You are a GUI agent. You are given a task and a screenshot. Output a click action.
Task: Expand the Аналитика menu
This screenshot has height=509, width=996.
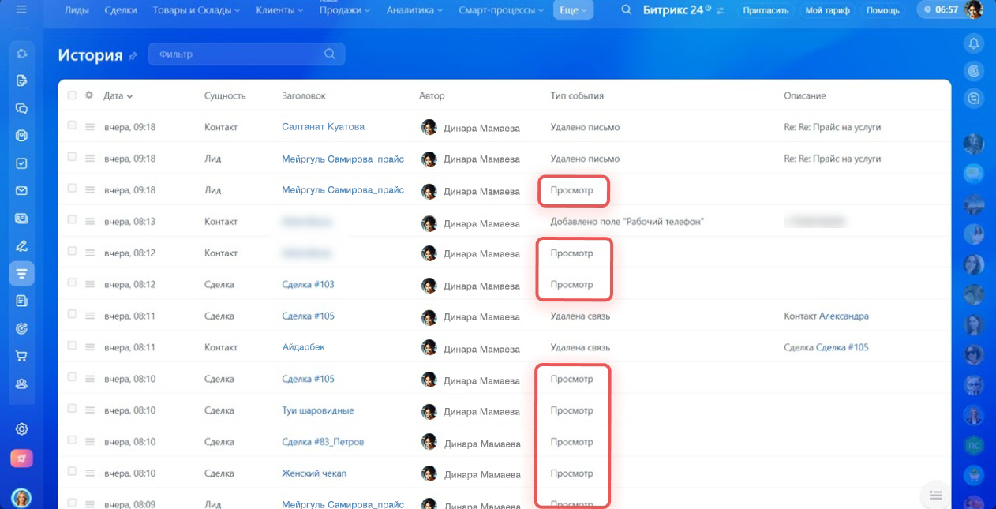(x=414, y=10)
